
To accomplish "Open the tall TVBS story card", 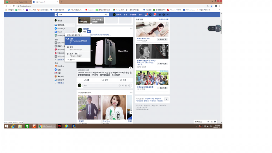I will [84, 20].
